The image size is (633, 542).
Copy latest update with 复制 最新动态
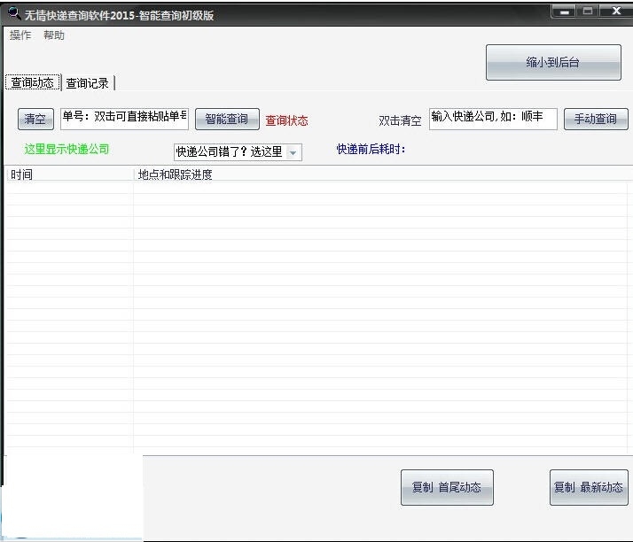(x=589, y=487)
